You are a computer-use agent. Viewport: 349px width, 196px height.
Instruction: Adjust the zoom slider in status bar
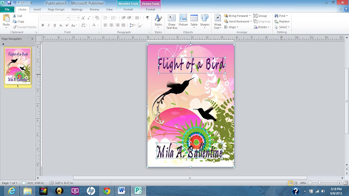tap(320, 183)
